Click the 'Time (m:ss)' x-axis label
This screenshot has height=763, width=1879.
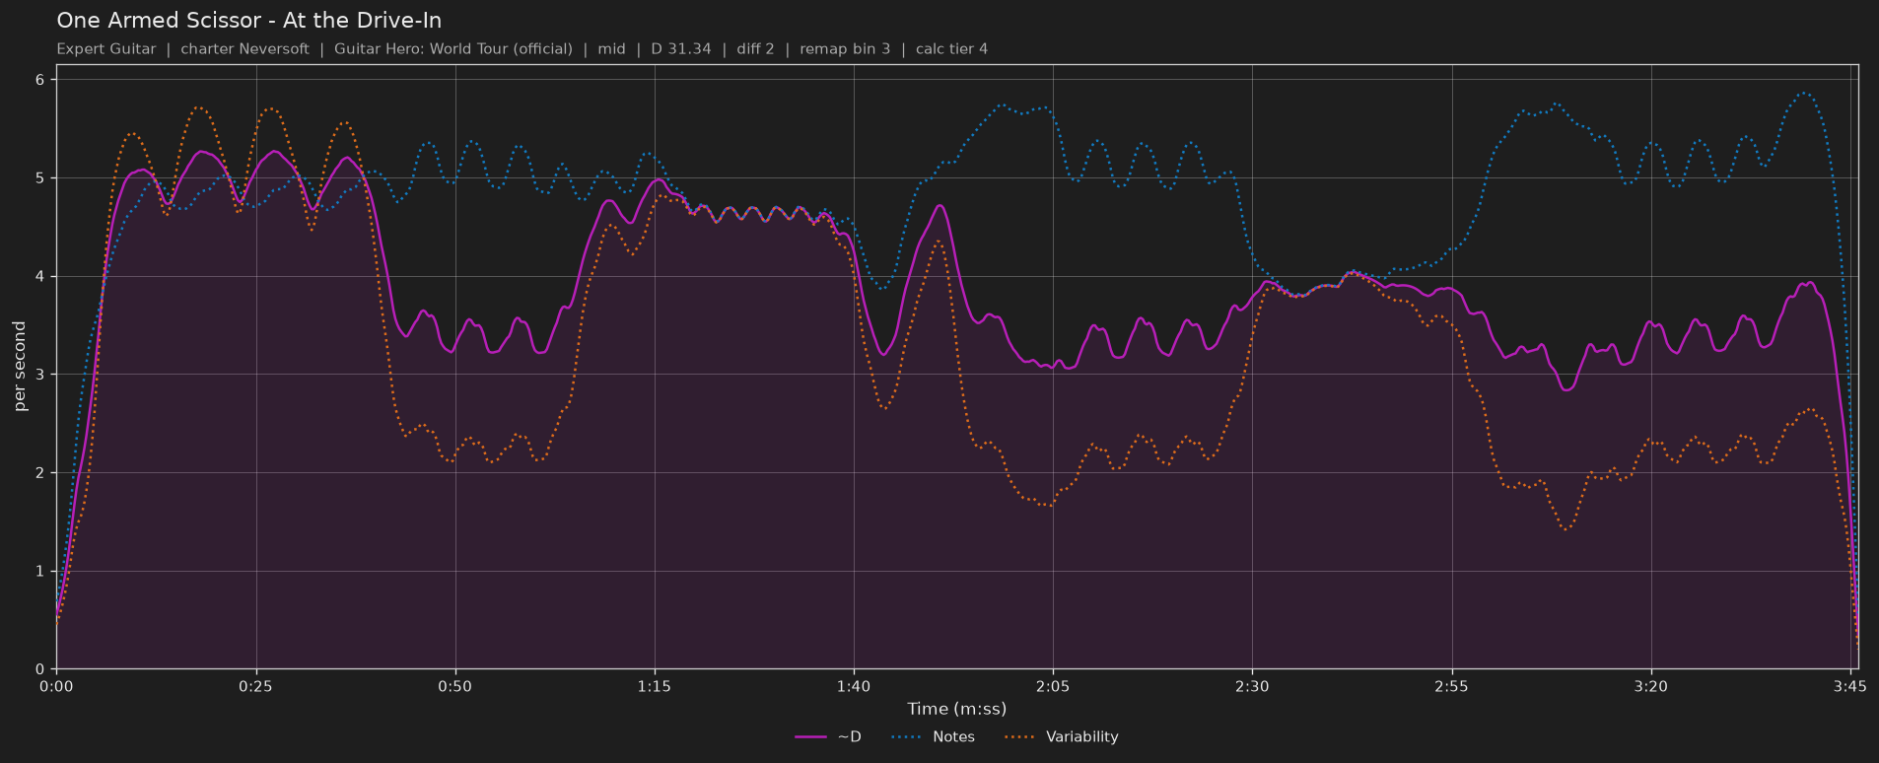click(x=956, y=709)
